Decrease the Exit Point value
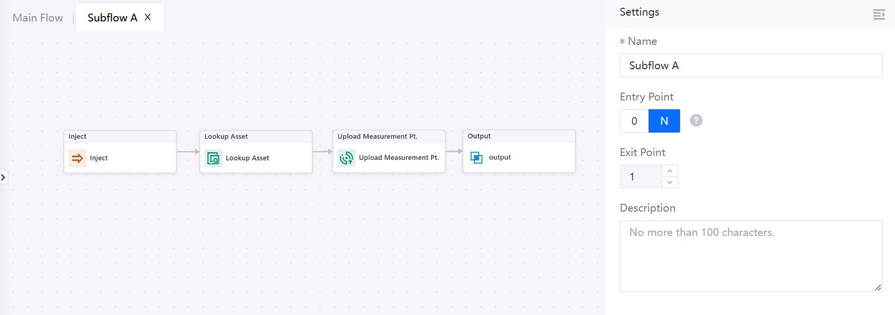 (670, 182)
